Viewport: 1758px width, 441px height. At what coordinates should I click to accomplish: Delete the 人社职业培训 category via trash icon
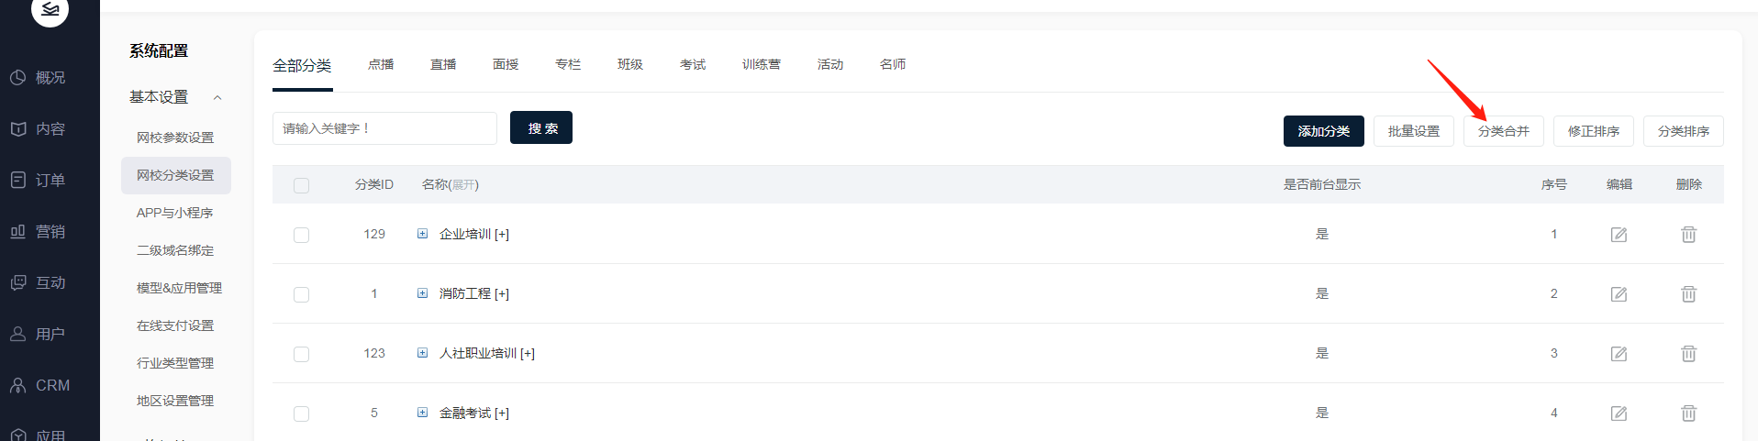(x=1688, y=354)
